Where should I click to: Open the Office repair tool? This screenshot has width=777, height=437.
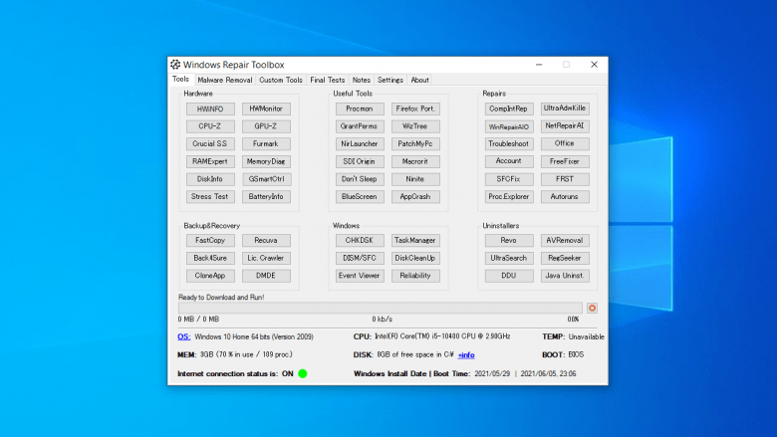point(565,143)
